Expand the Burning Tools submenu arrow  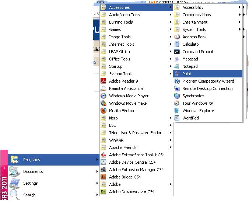pos(170,22)
